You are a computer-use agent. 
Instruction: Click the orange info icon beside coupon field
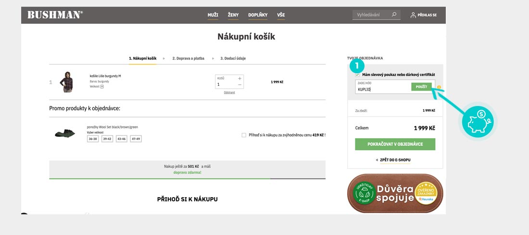point(439,87)
